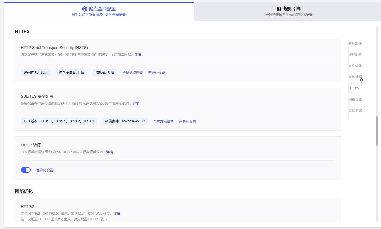381x229 pixels.
Task: Open 详情 link for HTTP/2 description
Action: (x=117, y=214)
